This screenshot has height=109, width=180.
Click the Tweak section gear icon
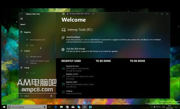tap(22, 68)
